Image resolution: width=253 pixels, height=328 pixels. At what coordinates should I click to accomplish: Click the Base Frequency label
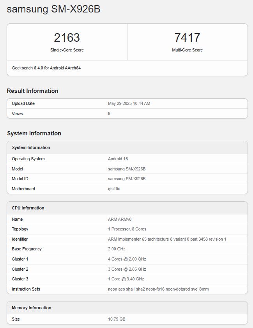coord(27,249)
